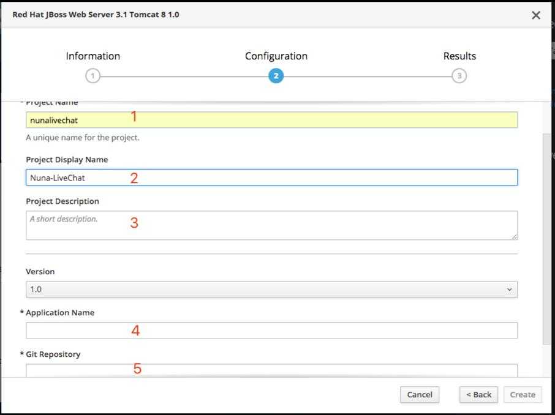555x415 pixels.
Task: Click the Git Repository label
Action: click(x=53, y=354)
